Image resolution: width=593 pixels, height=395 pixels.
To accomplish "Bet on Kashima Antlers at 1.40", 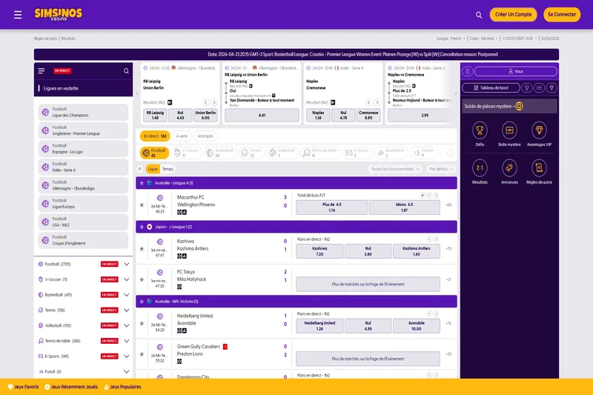I will [x=417, y=251].
